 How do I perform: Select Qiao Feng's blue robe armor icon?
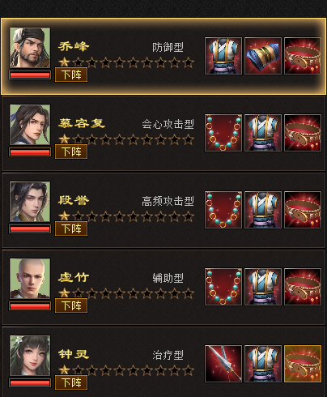click(x=223, y=56)
